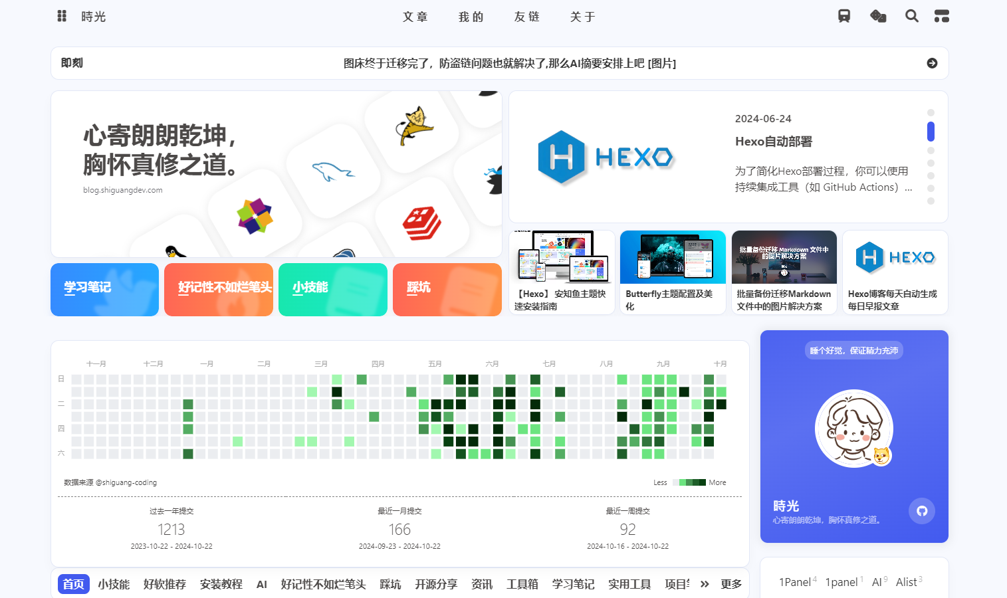Open site search with magnifier icon
Screen dimensions: 1007x598
tap(912, 16)
